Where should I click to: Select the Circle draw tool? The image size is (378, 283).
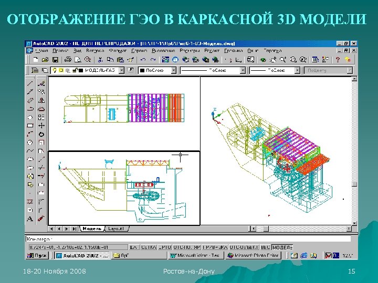point(30,143)
